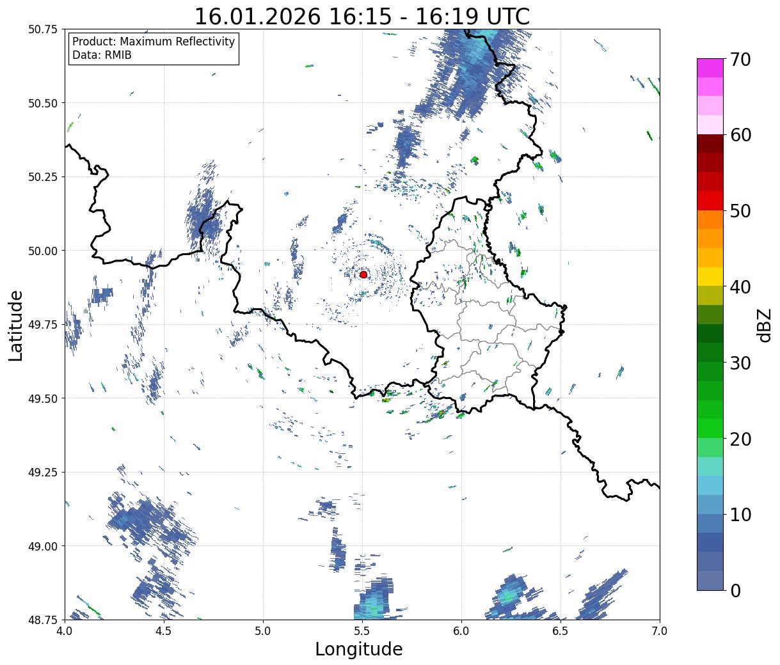780x665 pixels.
Task: Click the longitude tick label 5.5
Action: pyautogui.click(x=362, y=630)
